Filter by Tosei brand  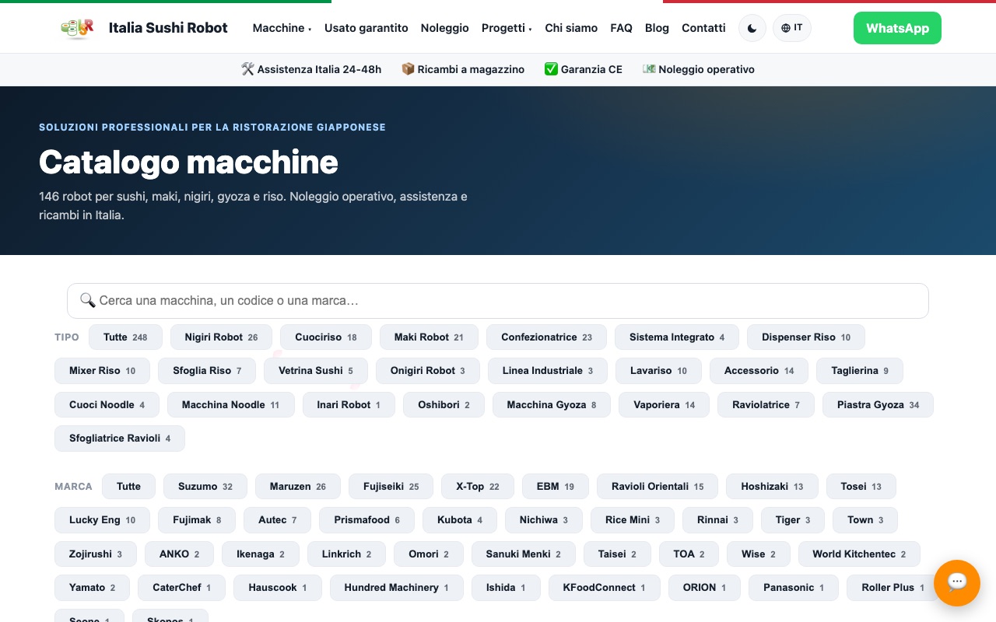[861, 487]
